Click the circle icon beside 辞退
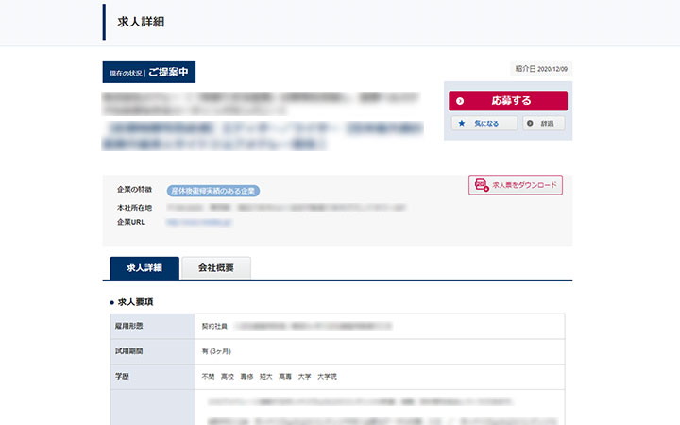 click(x=530, y=123)
